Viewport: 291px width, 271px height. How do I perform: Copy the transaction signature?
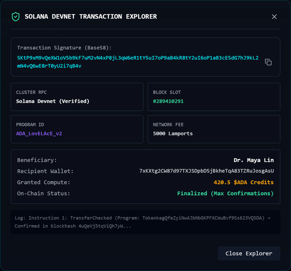(x=268, y=62)
